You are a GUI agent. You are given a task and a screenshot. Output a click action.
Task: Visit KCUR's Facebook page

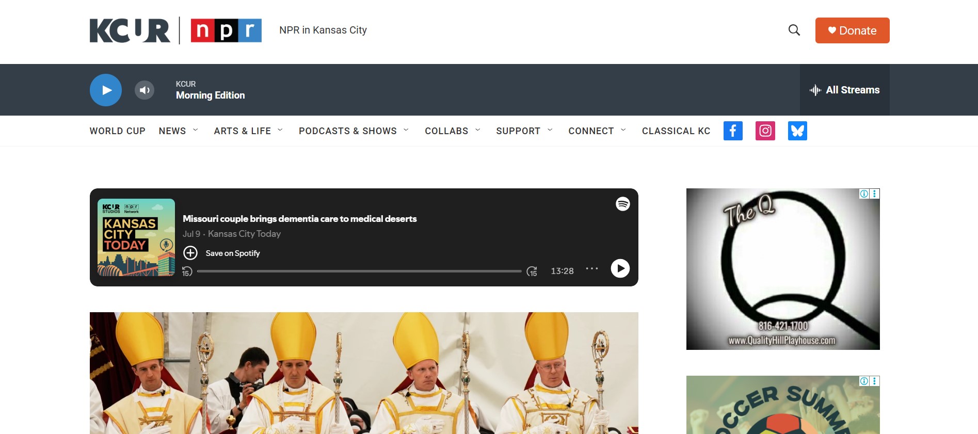point(733,131)
